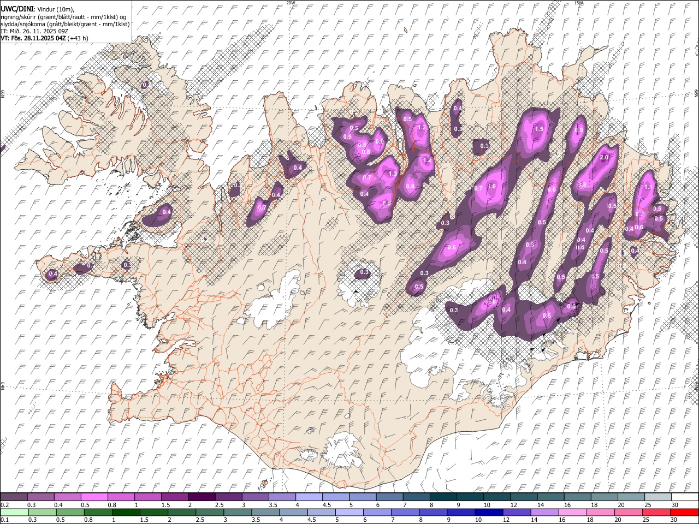Click the 1.5 snowfall value on the map
The image size is (699, 524).
(x=540, y=129)
